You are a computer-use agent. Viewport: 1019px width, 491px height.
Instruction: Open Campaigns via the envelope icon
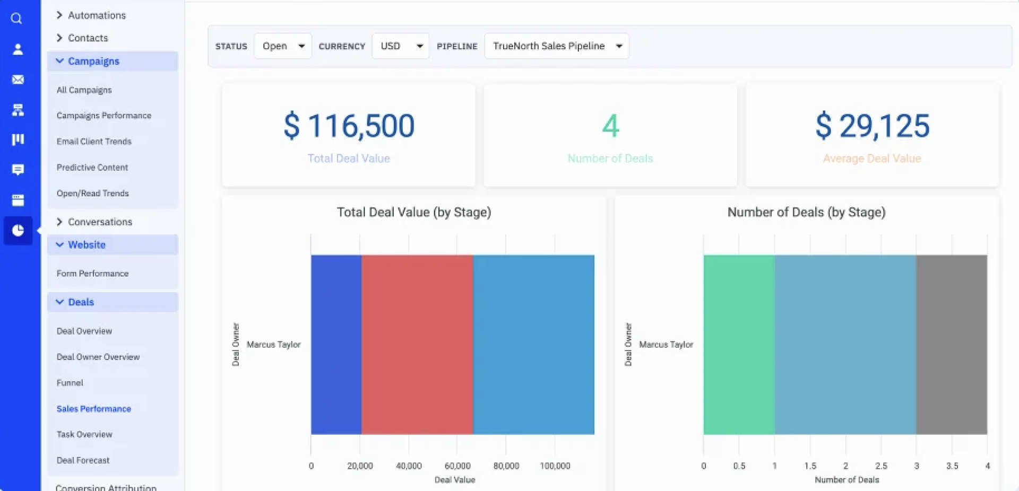coord(18,80)
